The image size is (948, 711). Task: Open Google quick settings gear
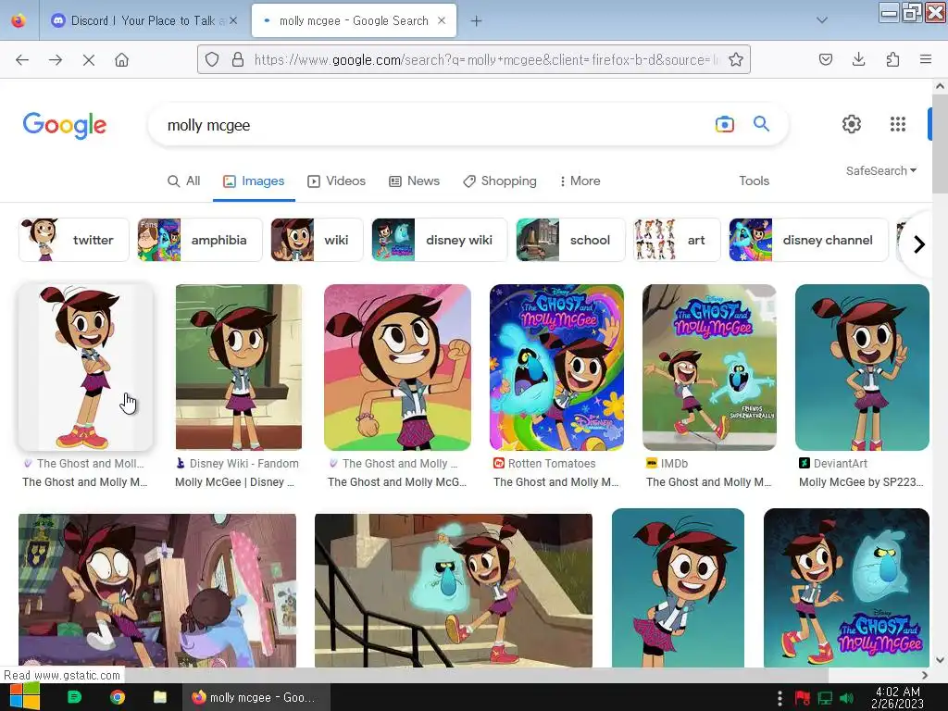point(852,124)
